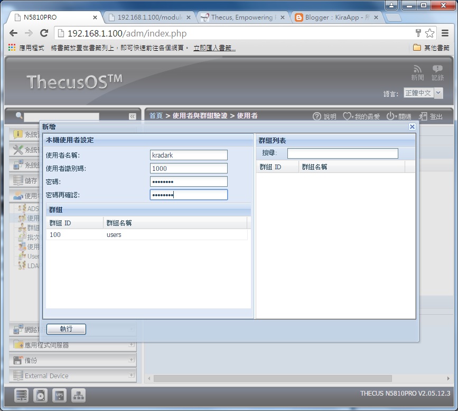Click 群組 ID header in 群組列表 panel
The height and width of the screenshot is (411, 458).
coord(277,167)
